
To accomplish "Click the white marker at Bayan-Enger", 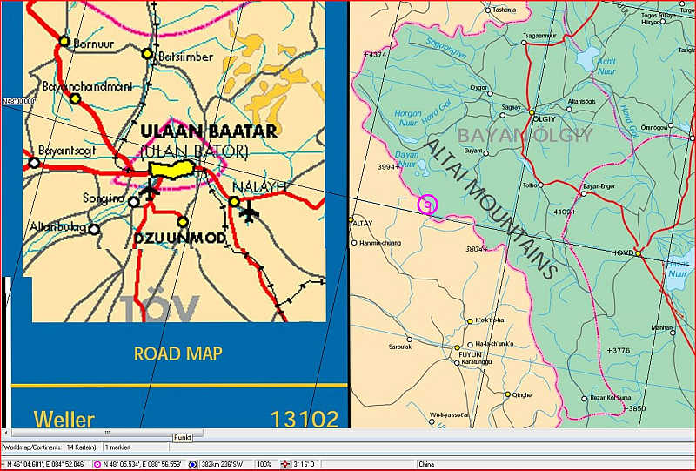I will point(584,193).
